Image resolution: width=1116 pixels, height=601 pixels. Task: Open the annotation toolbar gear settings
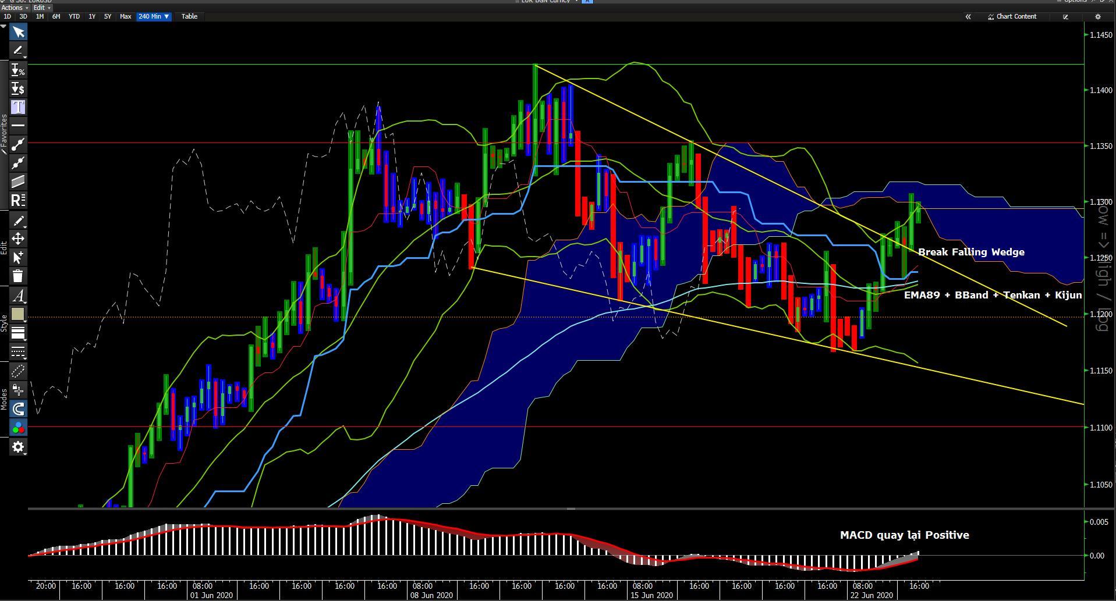click(18, 447)
